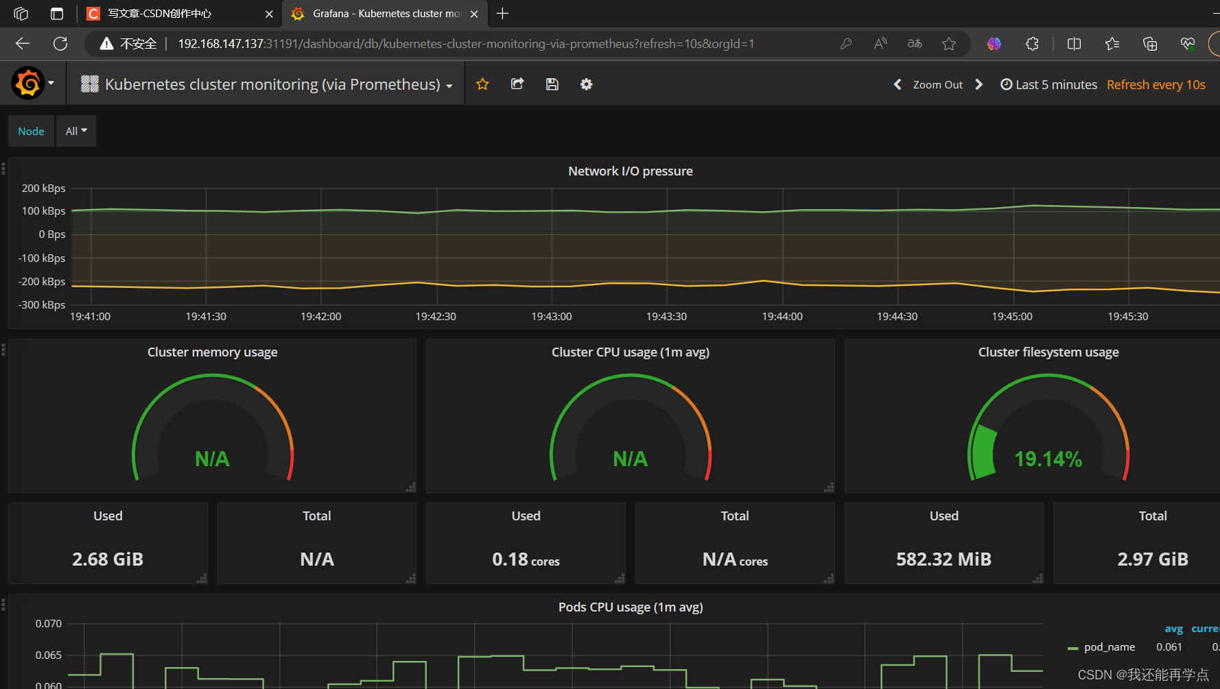Image resolution: width=1220 pixels, height=689 pixels.
Task: Open the collections icon
Action: coord(1150,44)
